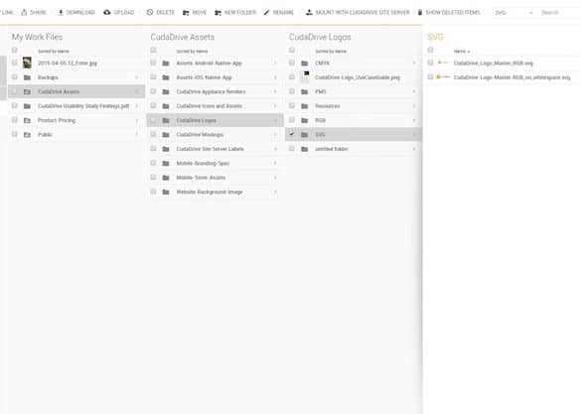
Task: Click the UseCaseGuide.png thumbnail
Action: tap(305, 77)
